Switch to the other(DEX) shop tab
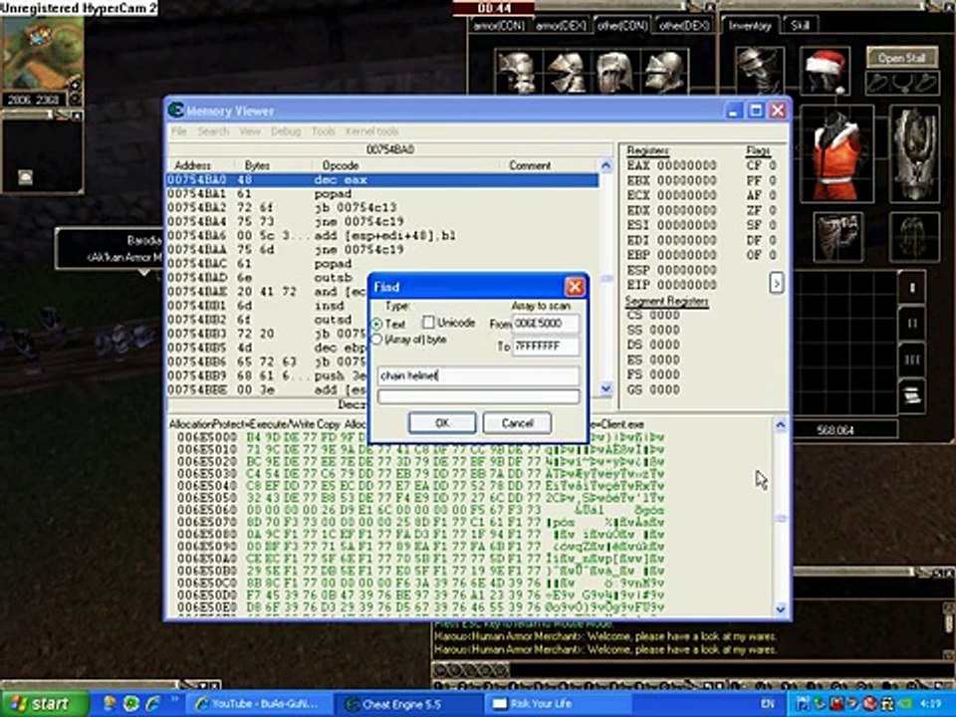Image resolution: width=956 pixels, height=717 pixels. (x=684, y=26)
